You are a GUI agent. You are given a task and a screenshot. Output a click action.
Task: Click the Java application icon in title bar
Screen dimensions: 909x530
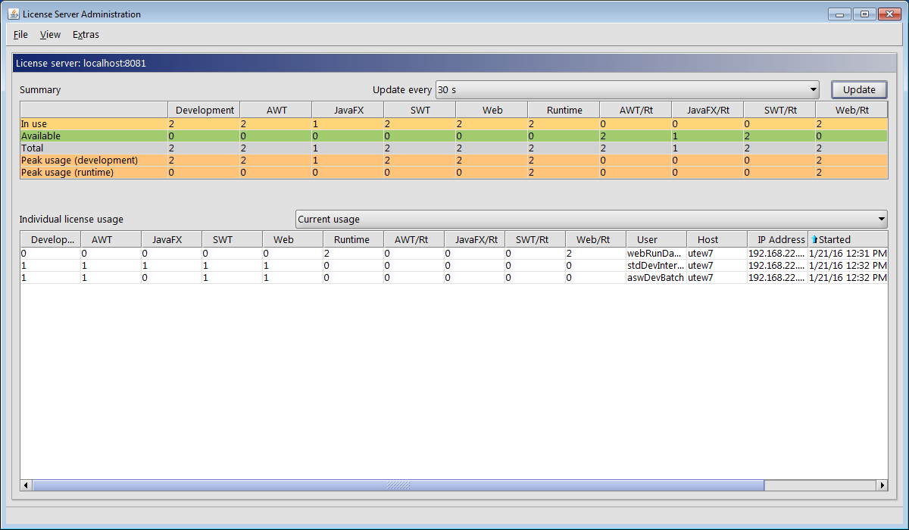pyautogui.click(x=13, y=14)
